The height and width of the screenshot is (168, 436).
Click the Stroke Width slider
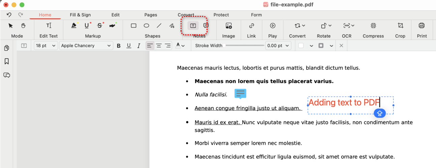coord(245,45)
